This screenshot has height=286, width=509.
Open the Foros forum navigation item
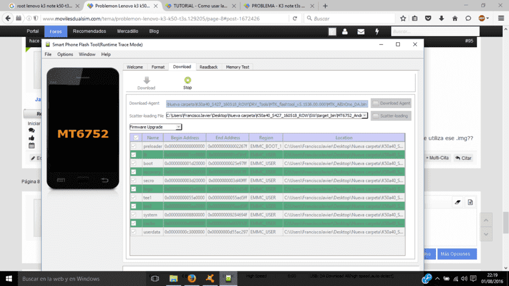pos(56,32)
